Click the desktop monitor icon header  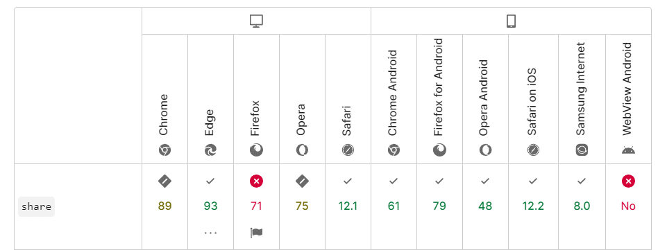pyautogui.click(x=257, y=21)
